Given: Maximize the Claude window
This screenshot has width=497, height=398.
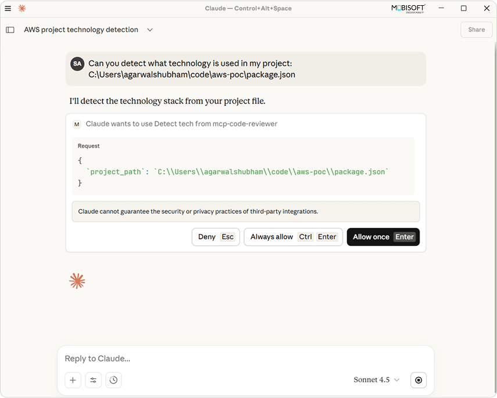Looking at the screenshot, I should point(463,8).
